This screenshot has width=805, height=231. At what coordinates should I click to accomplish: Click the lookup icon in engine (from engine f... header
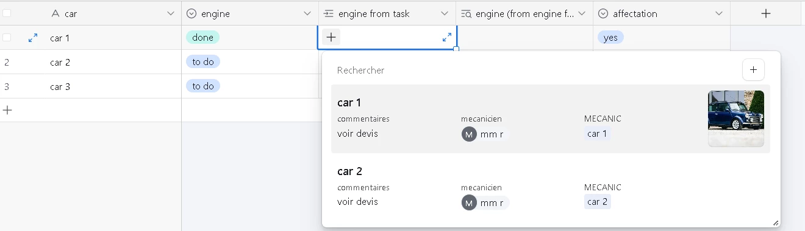pyautogui.click(x=466, y=13)
